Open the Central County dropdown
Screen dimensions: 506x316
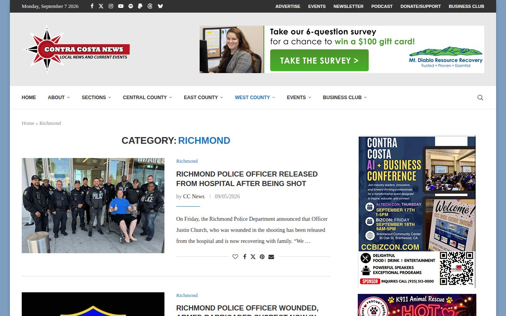click(x=147, y=98)
